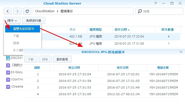
Task: Click the help question mark icon
Action: click(x=156, y=3)
